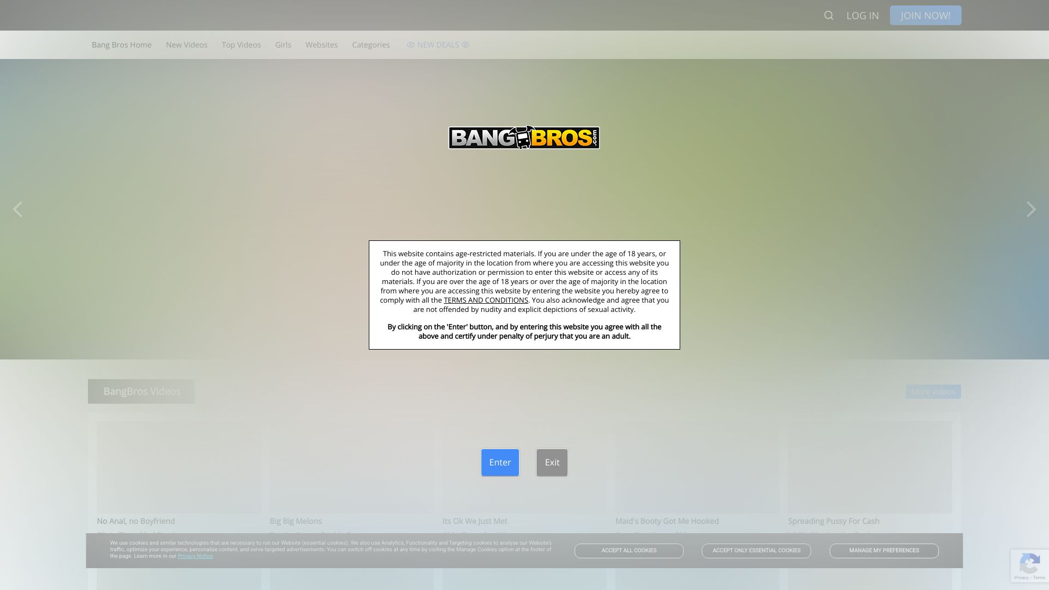
Task: Click the site logo in the center
Action: pos(524,138)
